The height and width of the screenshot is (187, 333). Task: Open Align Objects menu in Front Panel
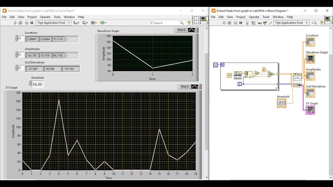point(76,23)
